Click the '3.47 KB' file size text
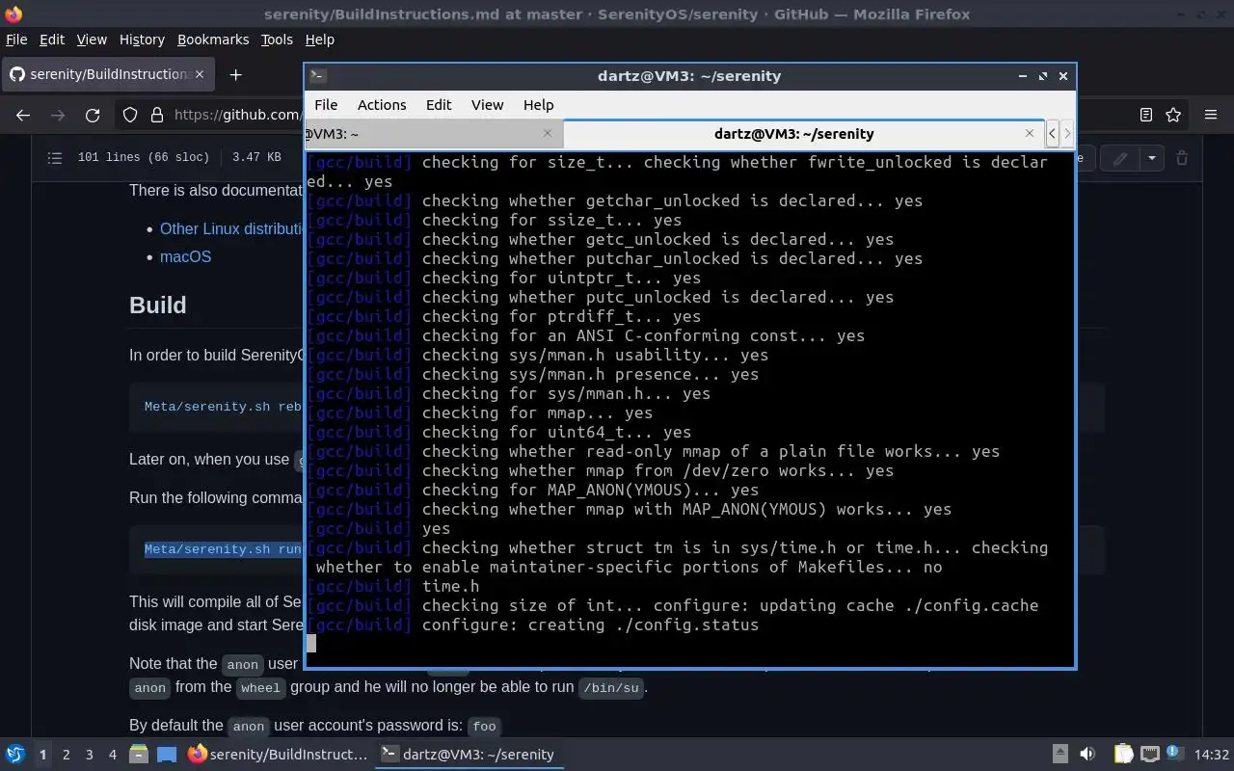The width and height of the screenshot is (1234, 771). [256, 157]
